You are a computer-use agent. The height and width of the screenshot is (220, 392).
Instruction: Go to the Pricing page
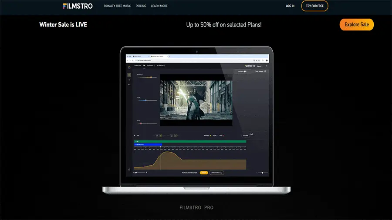(x=141, y=6)
